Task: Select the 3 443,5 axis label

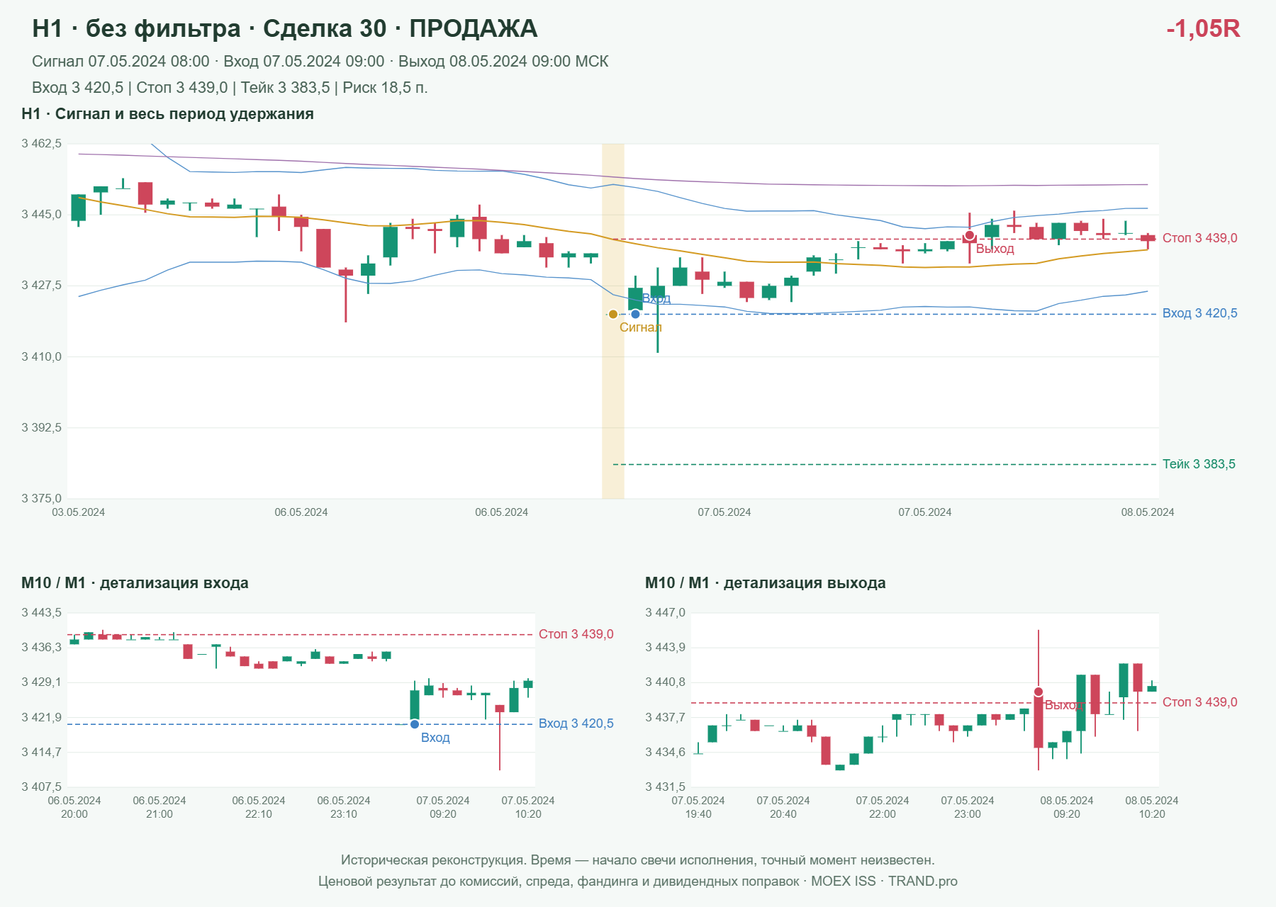Action: coord(41,613)
